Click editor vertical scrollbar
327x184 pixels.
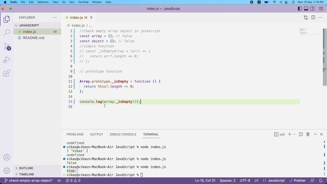325,57
